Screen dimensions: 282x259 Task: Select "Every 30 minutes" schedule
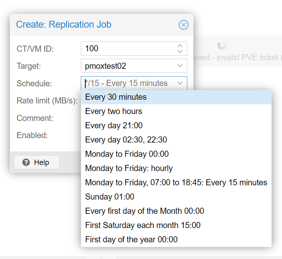coord(116,97)
